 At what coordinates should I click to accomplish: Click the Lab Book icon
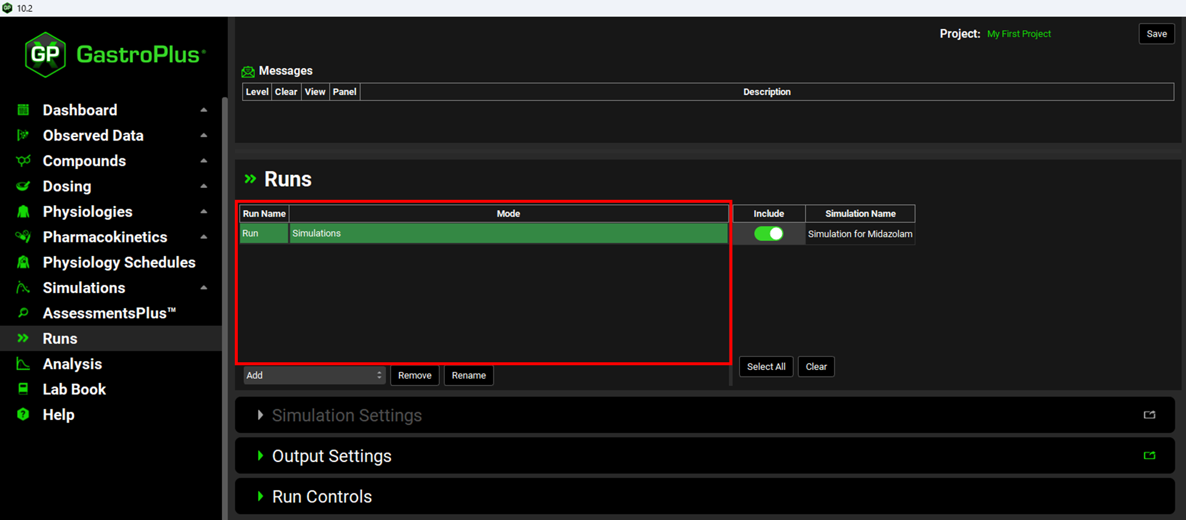tap(23, 389)
